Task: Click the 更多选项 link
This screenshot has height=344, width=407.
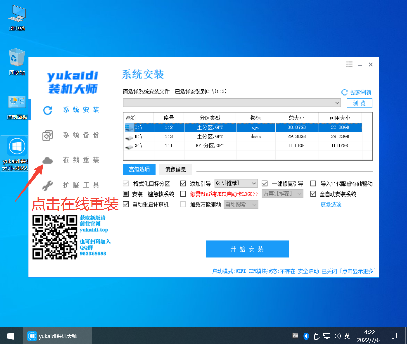Action: point(331,204)
